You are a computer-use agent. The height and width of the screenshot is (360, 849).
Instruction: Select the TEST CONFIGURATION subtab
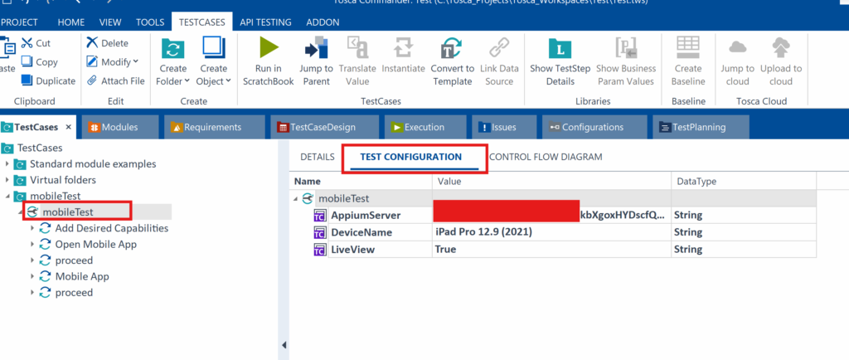411,157
